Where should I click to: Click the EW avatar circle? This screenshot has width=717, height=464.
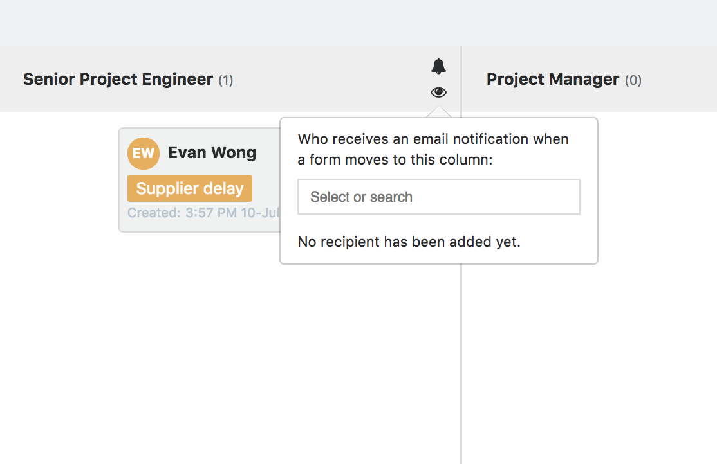(x=144, y=154)
